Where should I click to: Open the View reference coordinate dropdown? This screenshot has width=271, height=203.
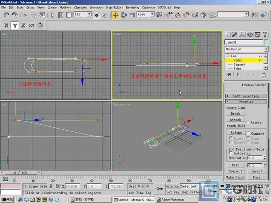(152, 14)
